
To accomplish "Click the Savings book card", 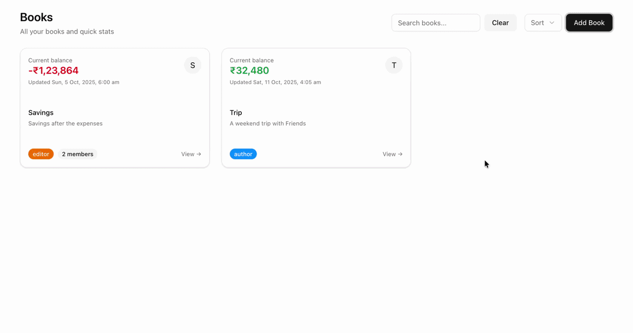I will point(115,108).
